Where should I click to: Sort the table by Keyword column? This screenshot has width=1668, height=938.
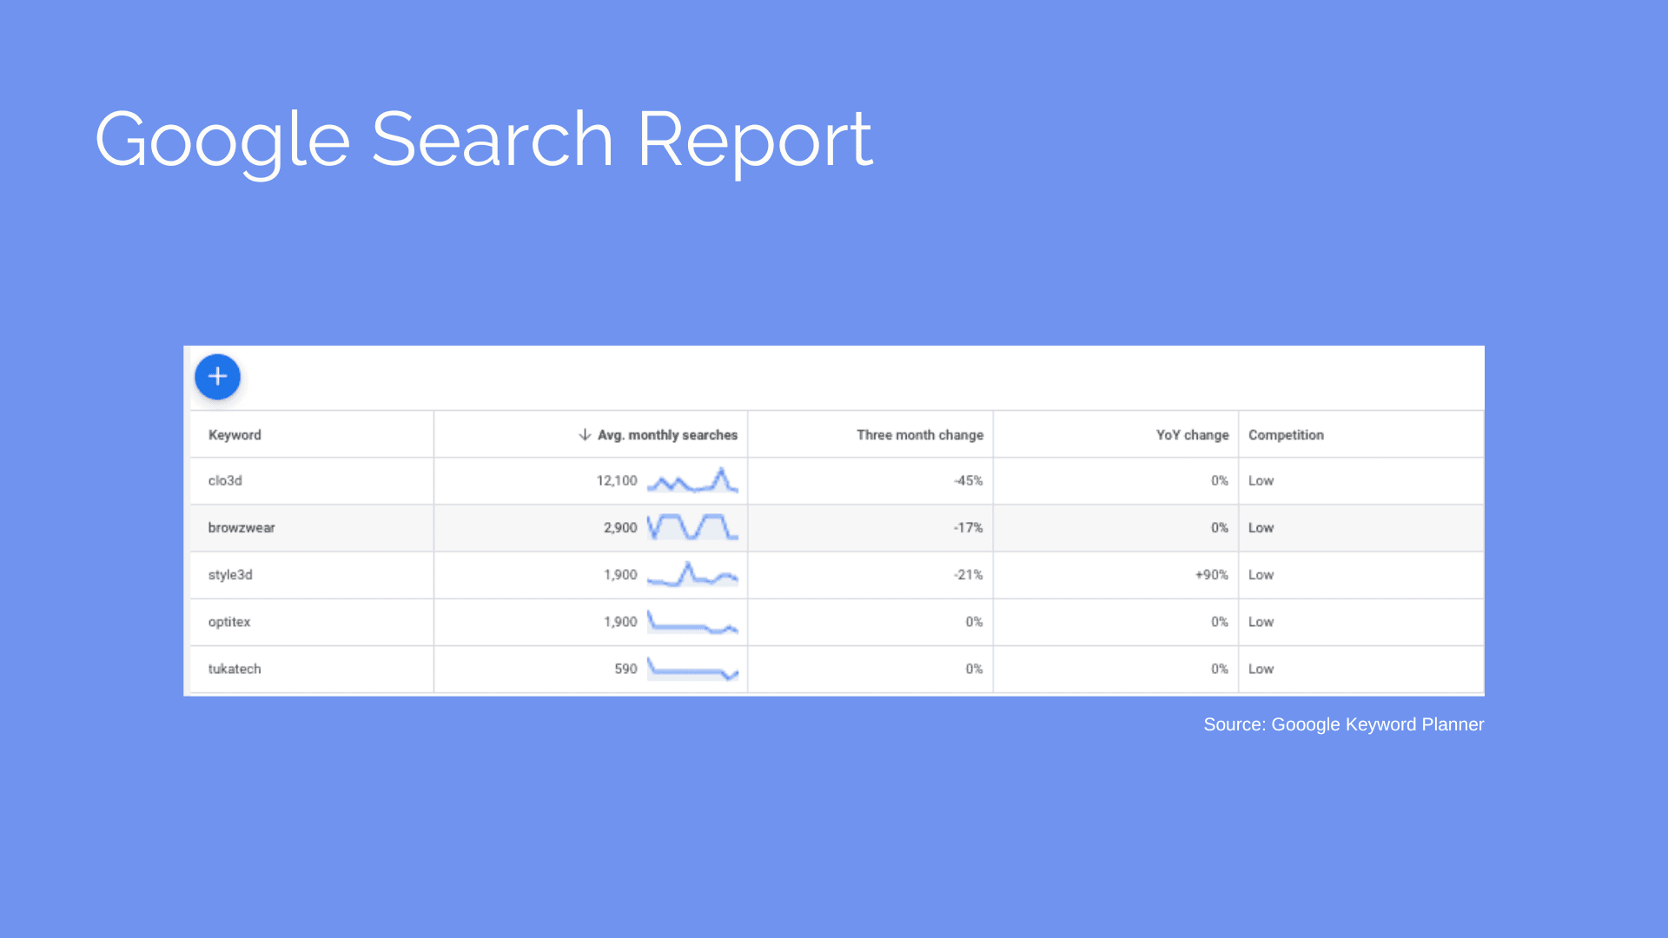point(233,434)
